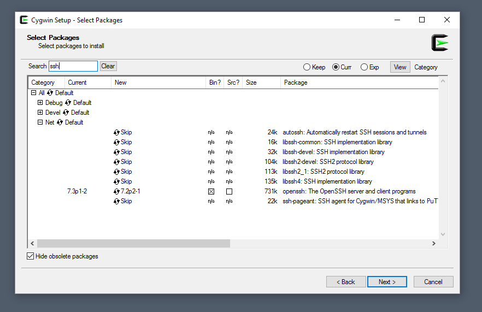Click the cycle icon for libssh4
Image resolution: width=482 pixels, height=312 pixels.
click(x=116, y=181)
